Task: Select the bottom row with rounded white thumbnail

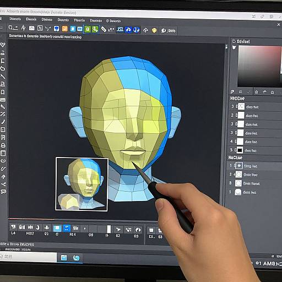Action: pyautogui.click(x=254, y=192)
